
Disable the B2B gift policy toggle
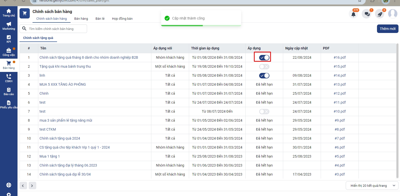coord(264,58)
